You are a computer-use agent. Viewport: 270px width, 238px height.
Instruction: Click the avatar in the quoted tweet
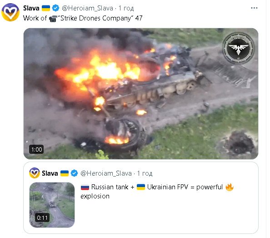(35, 173)
